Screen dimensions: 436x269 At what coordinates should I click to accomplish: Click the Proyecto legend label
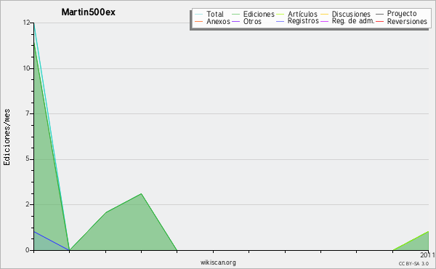click(402, 13)
